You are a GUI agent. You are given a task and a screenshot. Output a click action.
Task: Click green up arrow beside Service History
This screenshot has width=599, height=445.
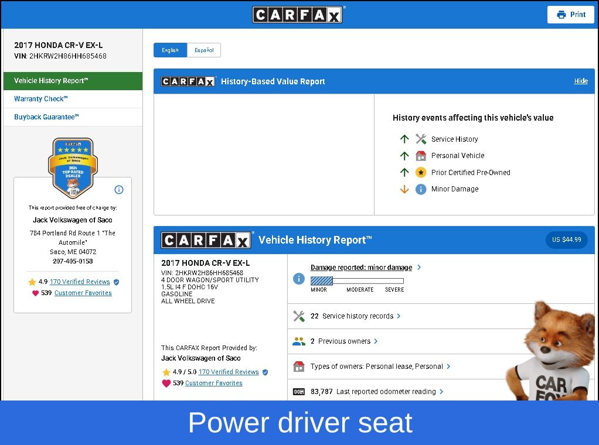coord(404,139)
